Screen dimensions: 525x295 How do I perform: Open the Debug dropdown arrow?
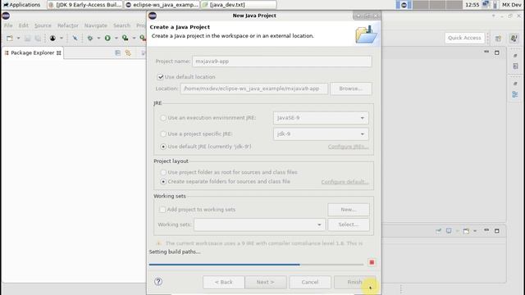[x=98, y=39]
